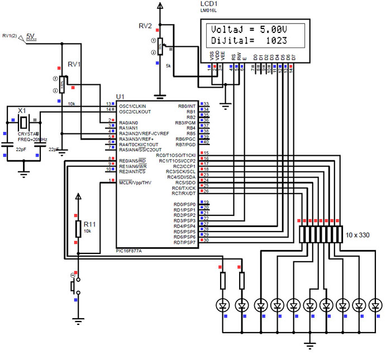The image size is (391, 355).
Task: Select the RV1 potentiometer body
Action: coord(63,84)
